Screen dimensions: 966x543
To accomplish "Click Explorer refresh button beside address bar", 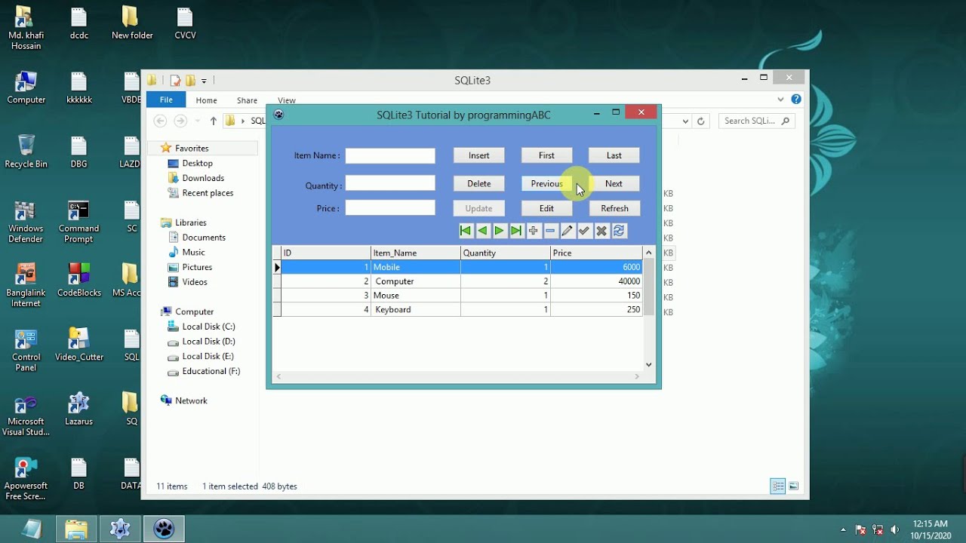I will tap(701, 121).
